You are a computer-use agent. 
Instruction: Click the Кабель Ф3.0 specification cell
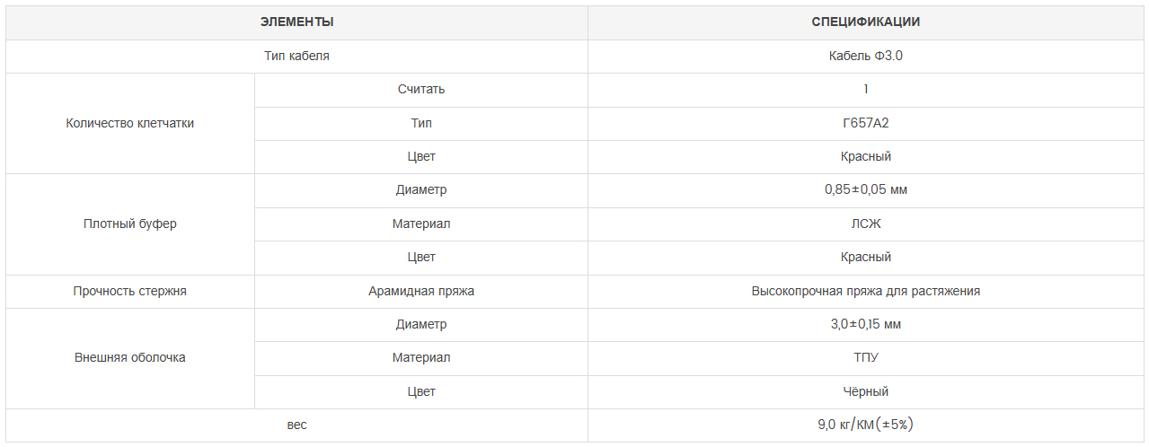(865, 56)
